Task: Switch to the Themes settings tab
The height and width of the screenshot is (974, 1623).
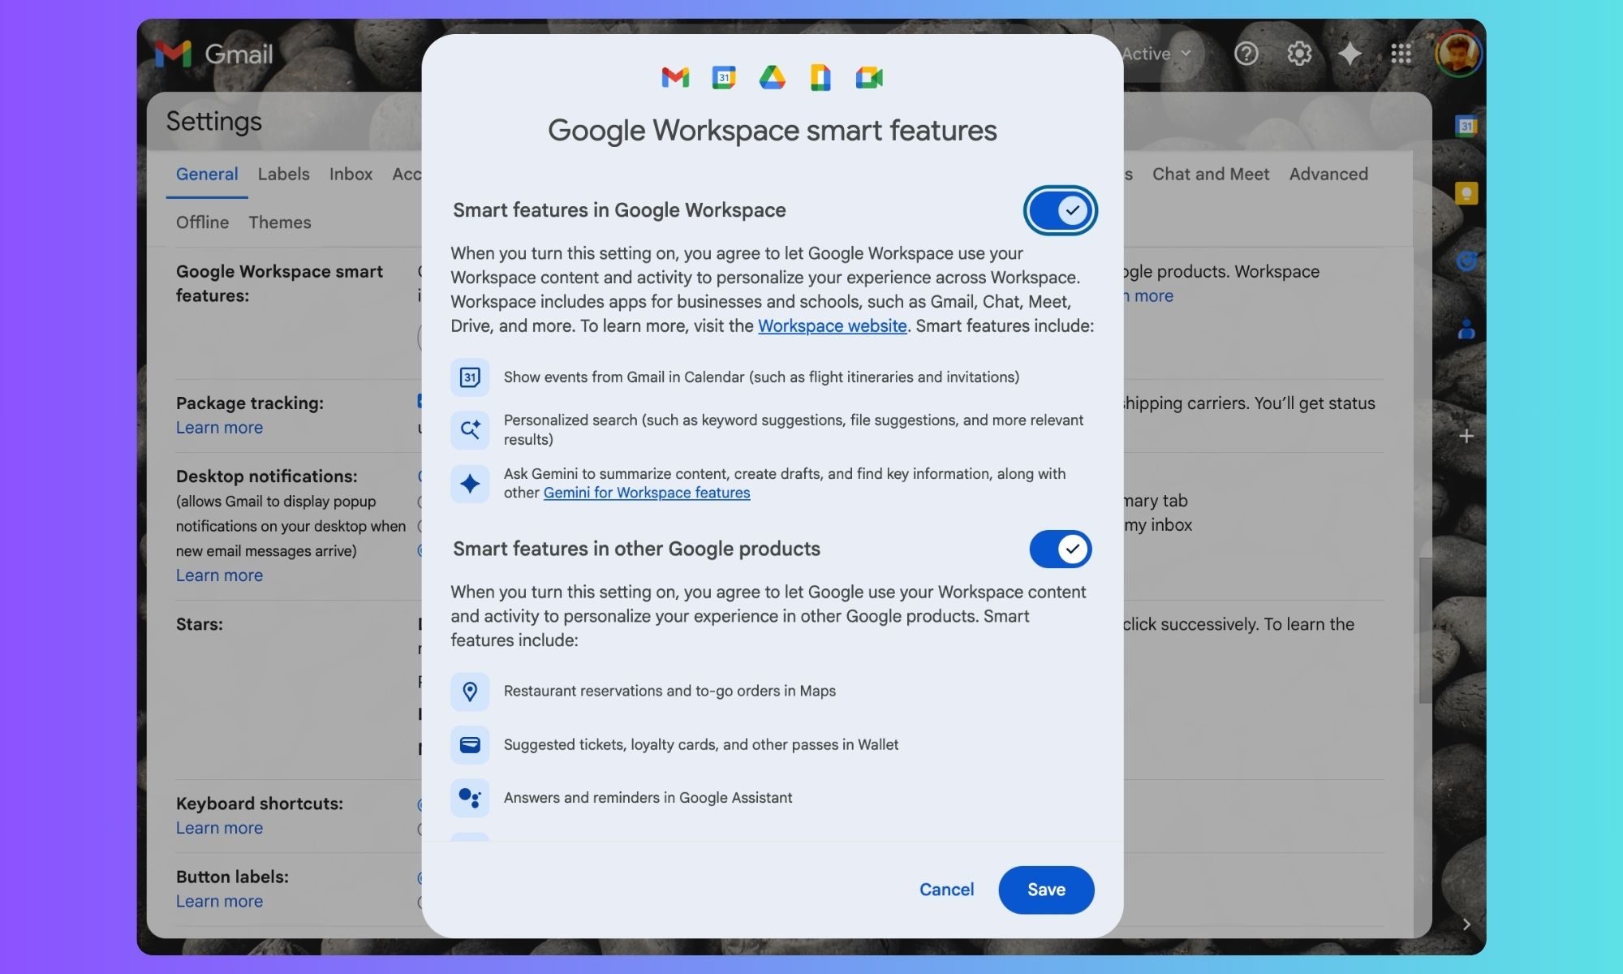Action: pos(279,222)
